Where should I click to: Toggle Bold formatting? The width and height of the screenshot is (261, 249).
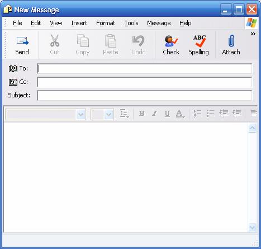pyautogui.click(x=142, y=113)
